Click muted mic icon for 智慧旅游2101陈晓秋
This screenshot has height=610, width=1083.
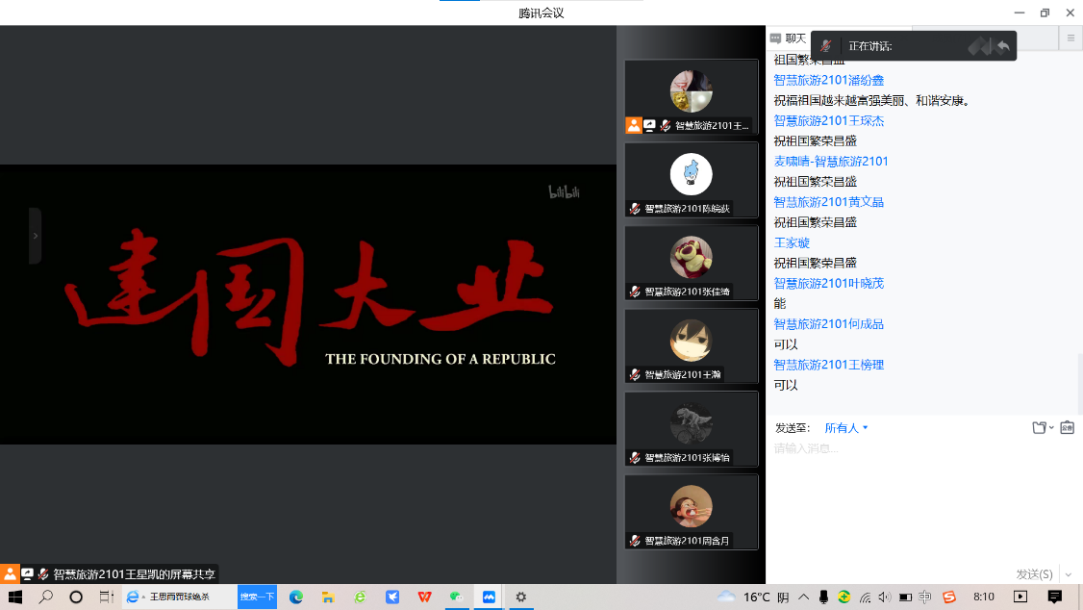coord(635,209)
